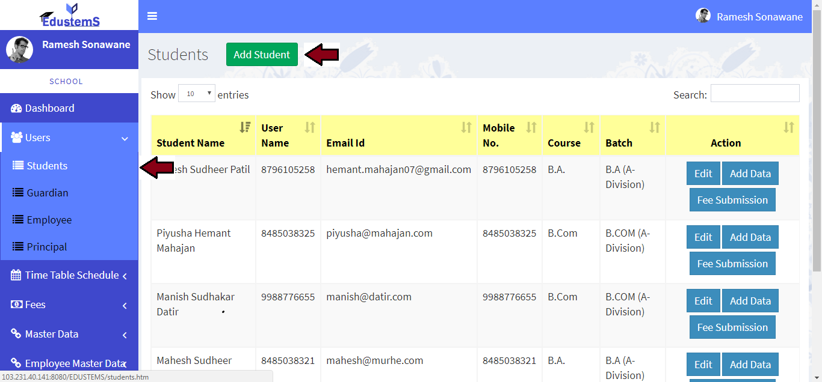Open the Employee submenu item
This screenshot has height=382, width=822.
pyautogui.click(x=69, y=220)
